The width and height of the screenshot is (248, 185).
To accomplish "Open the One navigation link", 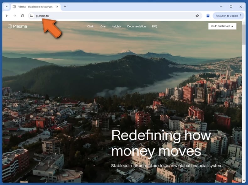I will click(x=103, y=26).
